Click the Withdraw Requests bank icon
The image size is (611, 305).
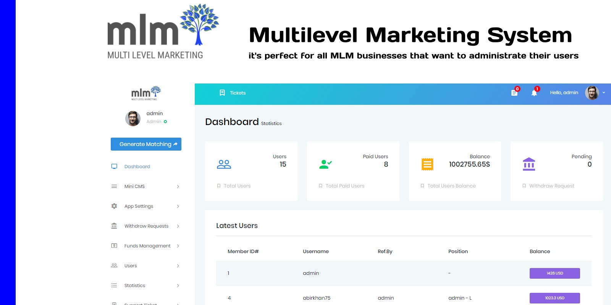[114, 226]
